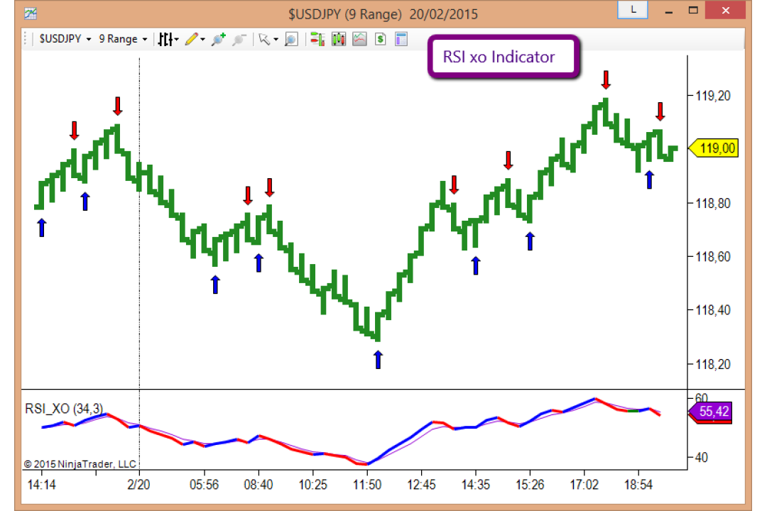The width and height of the screenshot is (767, 511).
Task: Open the chart Properties icon
Action: [401, 39]
